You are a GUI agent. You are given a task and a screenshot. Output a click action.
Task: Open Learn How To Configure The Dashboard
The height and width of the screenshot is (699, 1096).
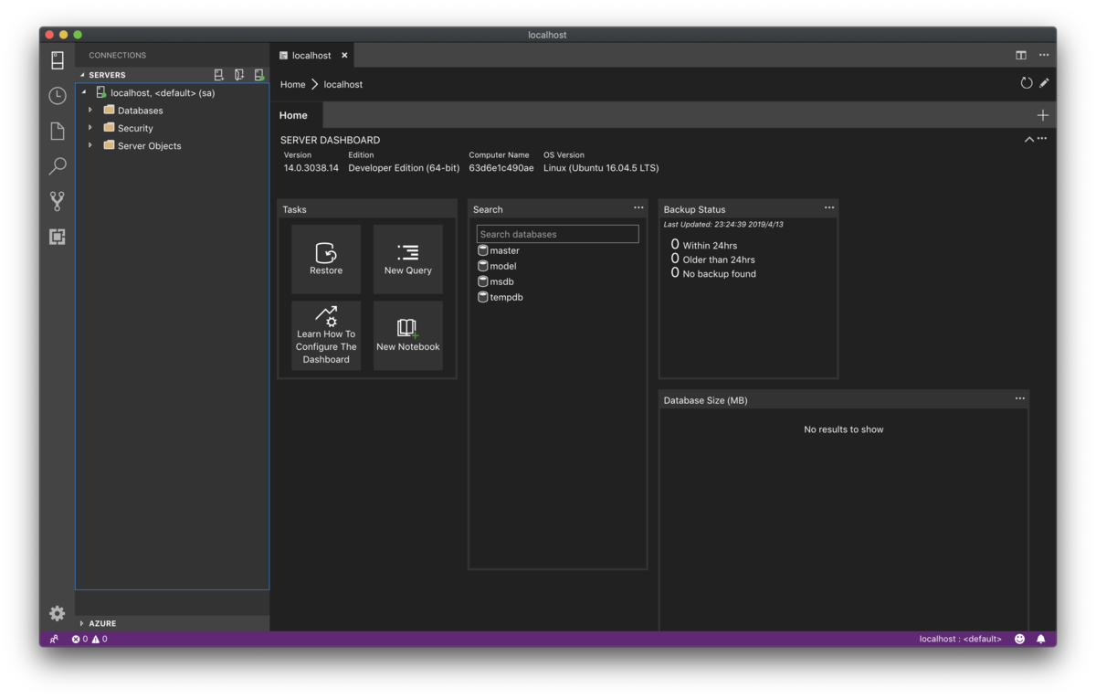[326, 335]
